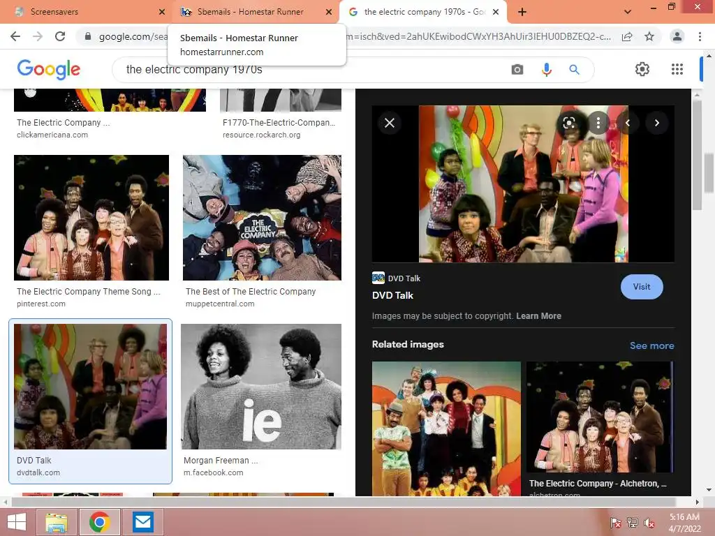This screenshot has width=715, height=536.
Task: Click the dvdtalk.com source text
Action: 38,473
